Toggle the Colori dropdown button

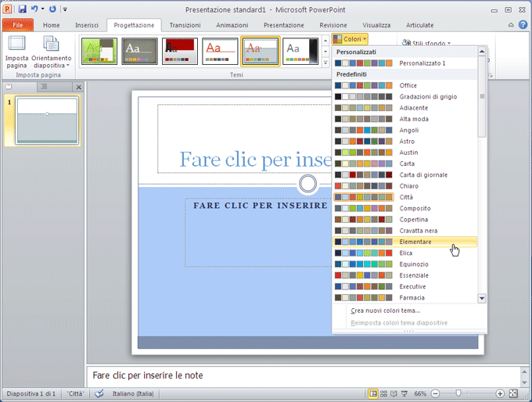(x=350, y=39)
